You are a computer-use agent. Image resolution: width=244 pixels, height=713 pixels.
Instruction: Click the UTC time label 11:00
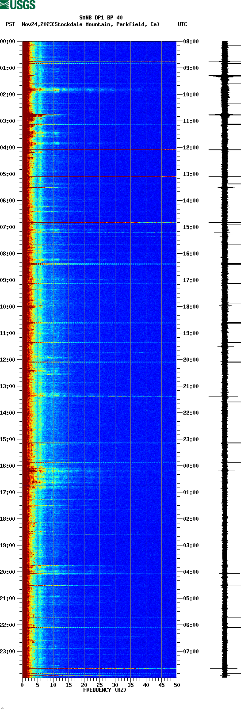click(x=191, y=121)
